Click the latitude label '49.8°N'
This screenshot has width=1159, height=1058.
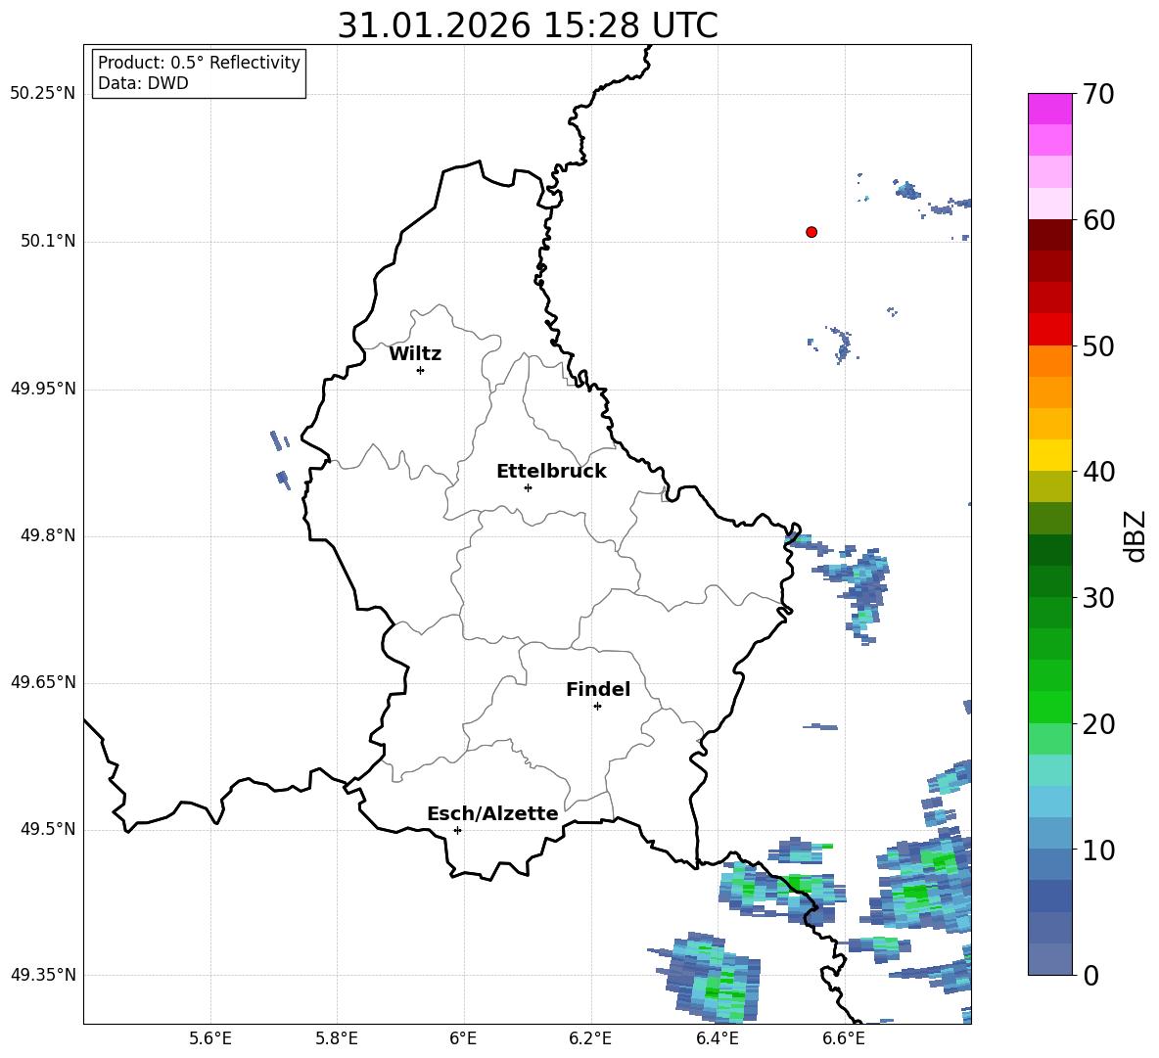point(47,535)
